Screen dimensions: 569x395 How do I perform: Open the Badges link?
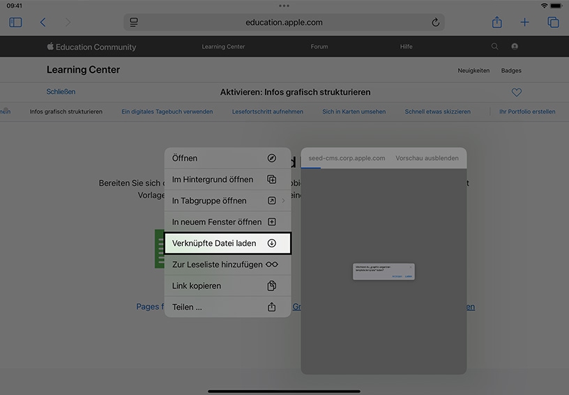click(x=511, y=70)
